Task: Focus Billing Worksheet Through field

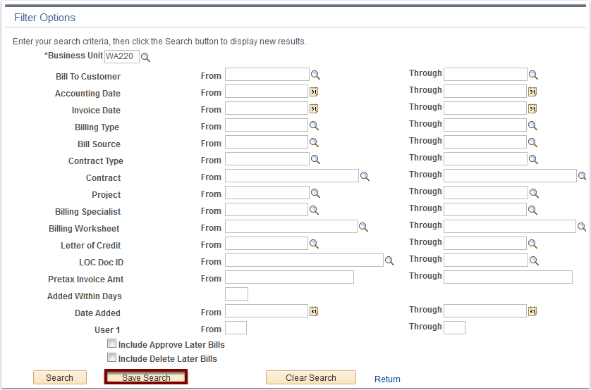Action: 510,227
